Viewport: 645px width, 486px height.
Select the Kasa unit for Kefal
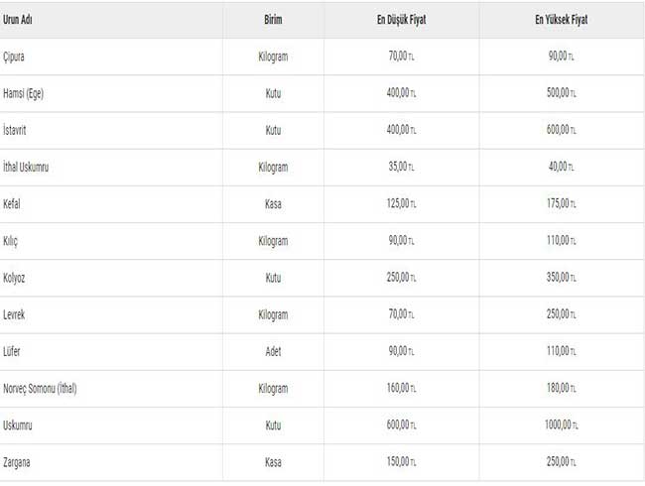click(272, 204)
